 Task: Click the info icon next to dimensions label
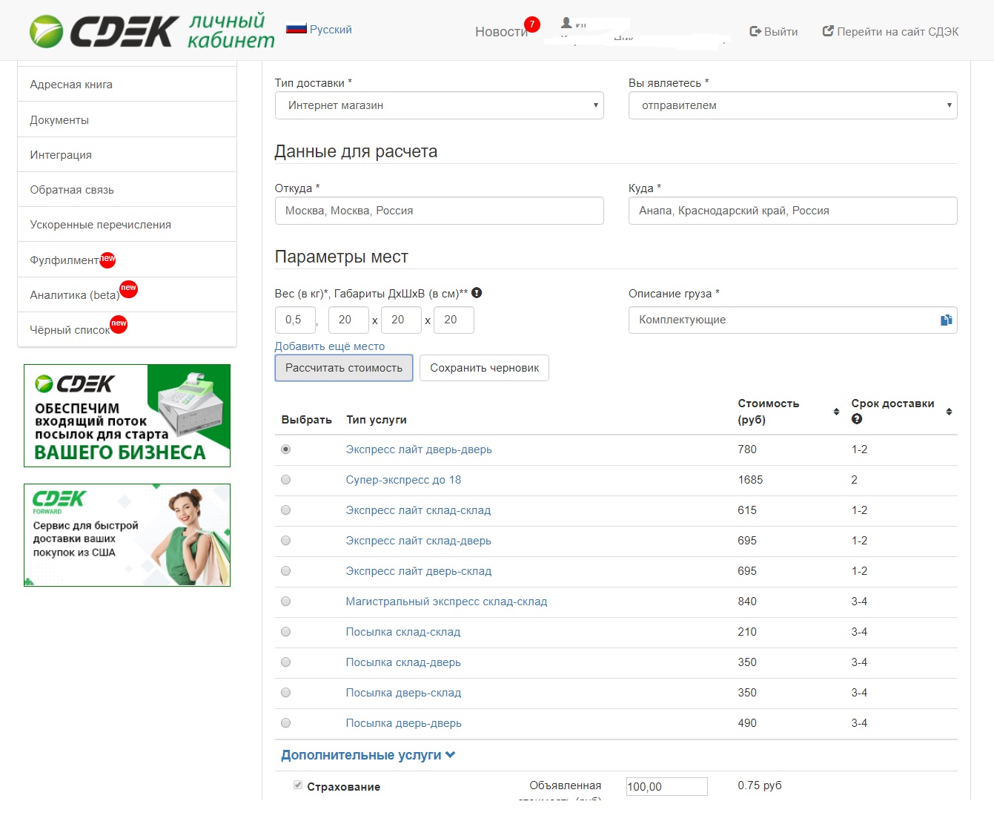point(477,293)
